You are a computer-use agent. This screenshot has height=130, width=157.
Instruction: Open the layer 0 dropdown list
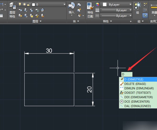point(64,4)
